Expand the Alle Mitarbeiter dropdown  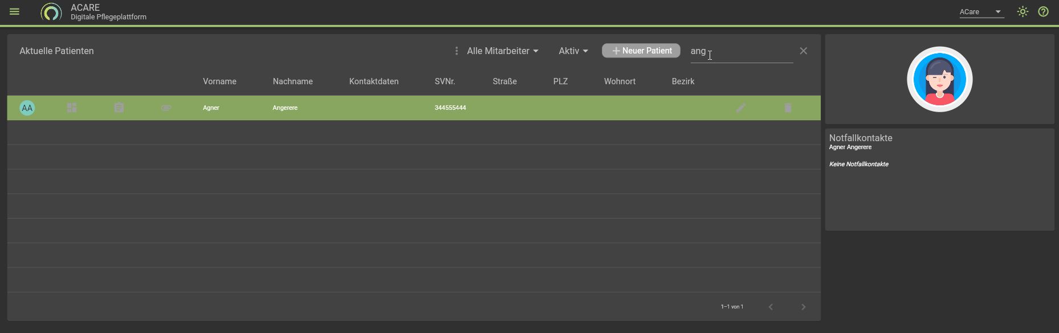point(502,51)
